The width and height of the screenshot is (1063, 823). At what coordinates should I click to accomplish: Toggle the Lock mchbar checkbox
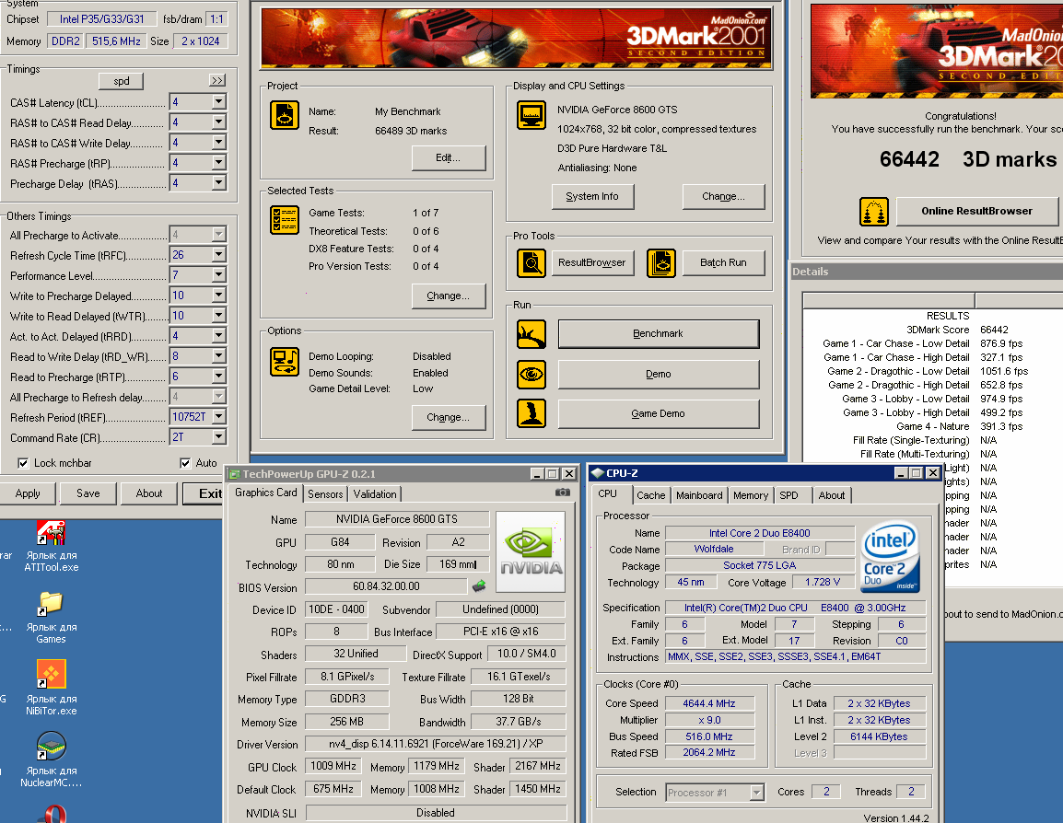(x=23, y=463)
